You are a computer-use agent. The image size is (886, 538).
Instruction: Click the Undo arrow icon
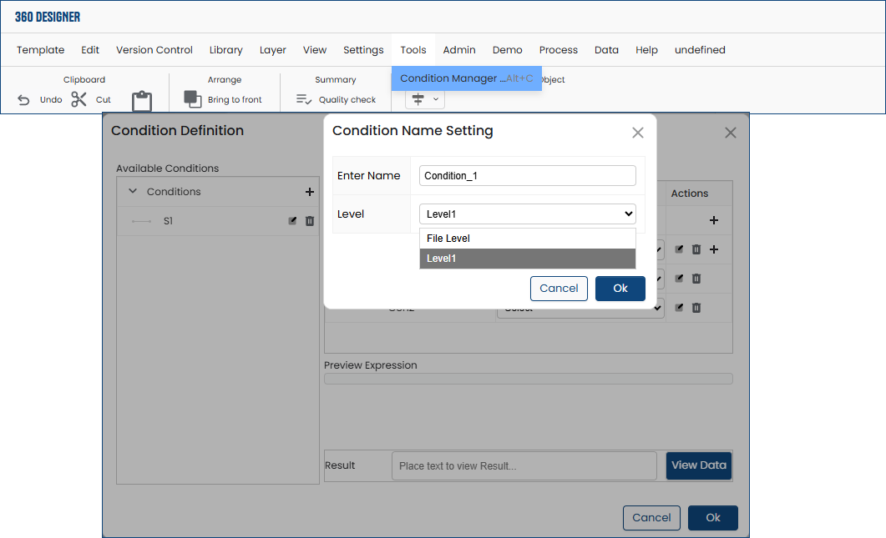coord(23,100)
